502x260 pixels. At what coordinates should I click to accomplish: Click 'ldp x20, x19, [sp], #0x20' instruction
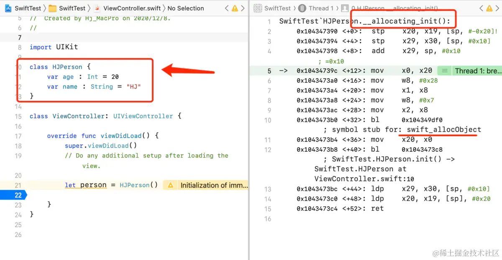pos(431,199)
